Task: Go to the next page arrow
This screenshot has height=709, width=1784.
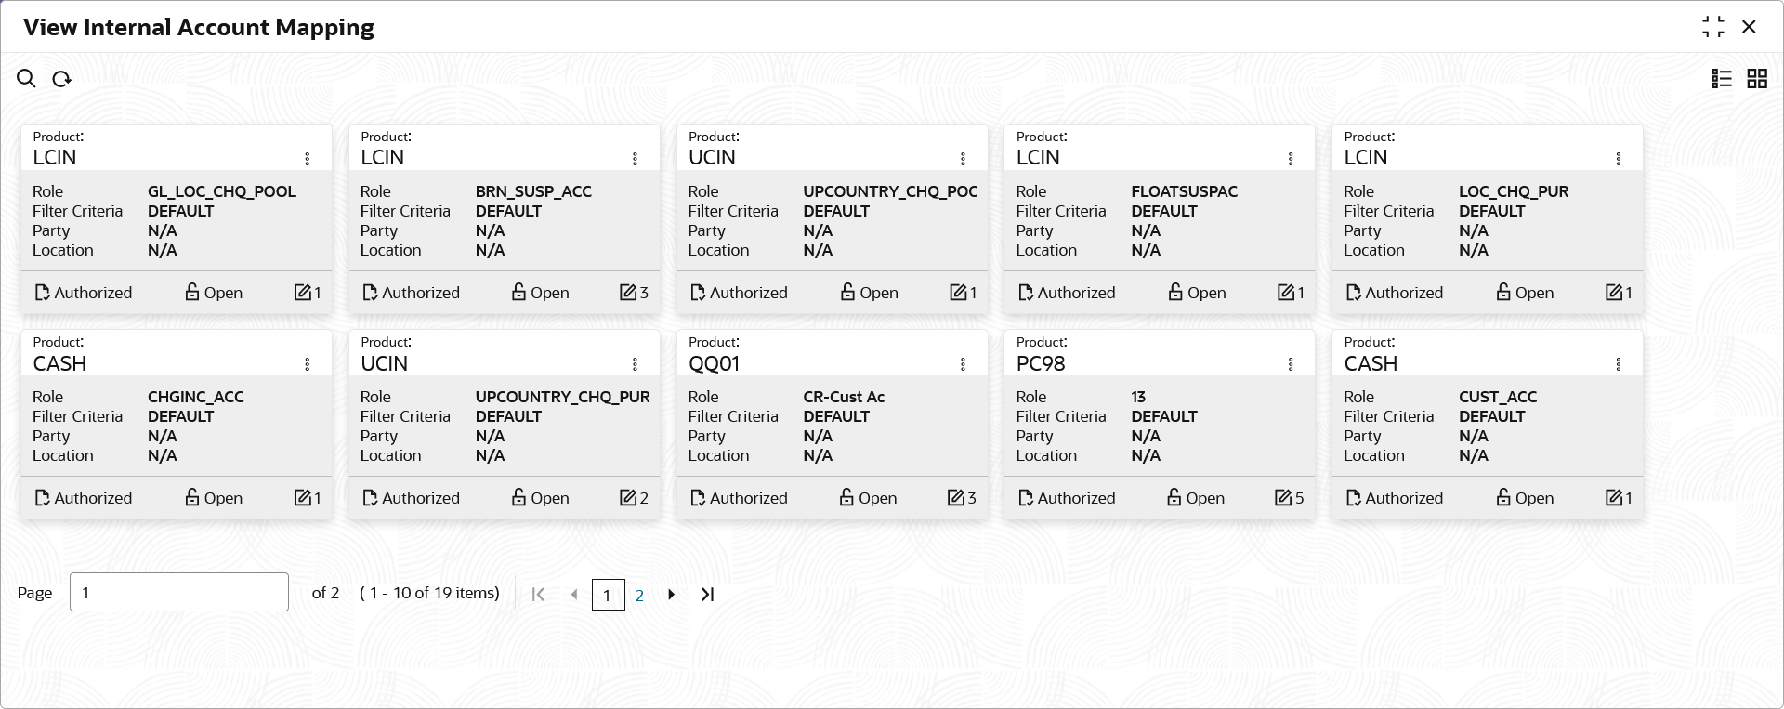Action: [672, 595]
